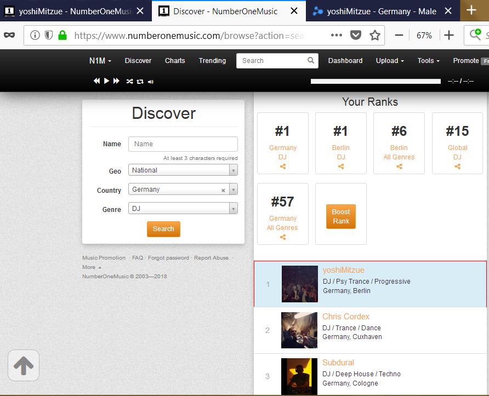
Task: Open Chris Cordex artist profile link
Action: (x=346, y=317)
